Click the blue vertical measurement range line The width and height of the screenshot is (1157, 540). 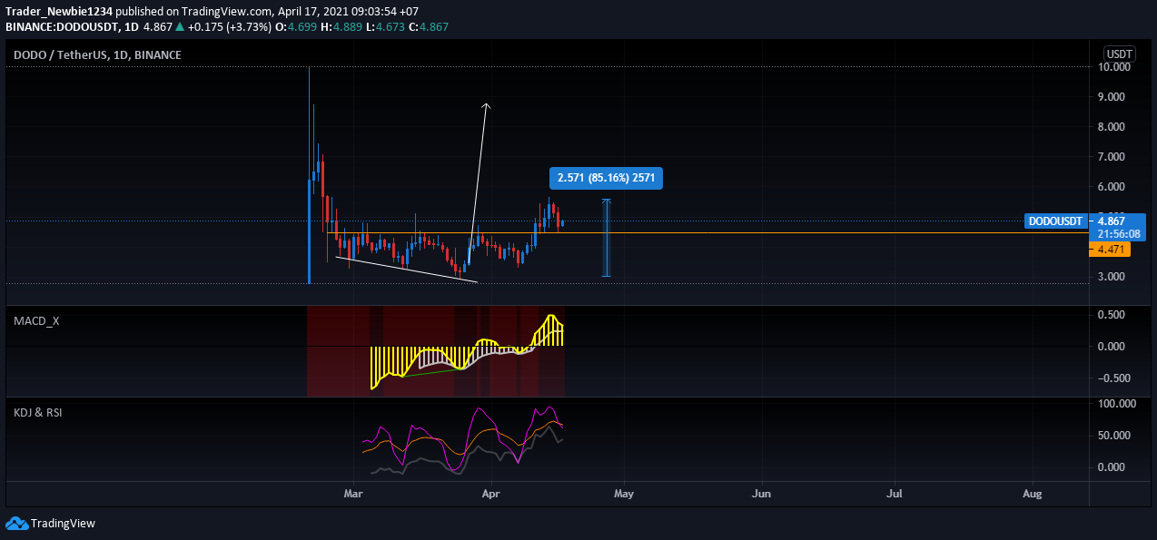pyautogui.click(x=607, y=238)
